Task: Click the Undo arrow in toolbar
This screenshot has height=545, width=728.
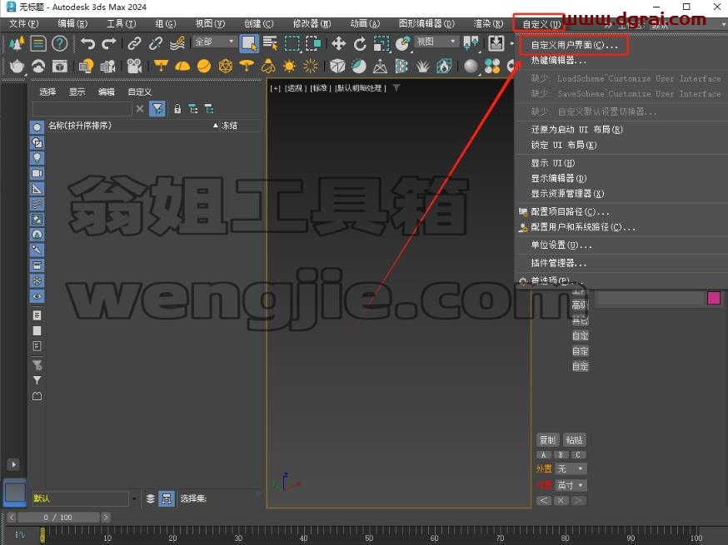Action: (x=87, y=43)
